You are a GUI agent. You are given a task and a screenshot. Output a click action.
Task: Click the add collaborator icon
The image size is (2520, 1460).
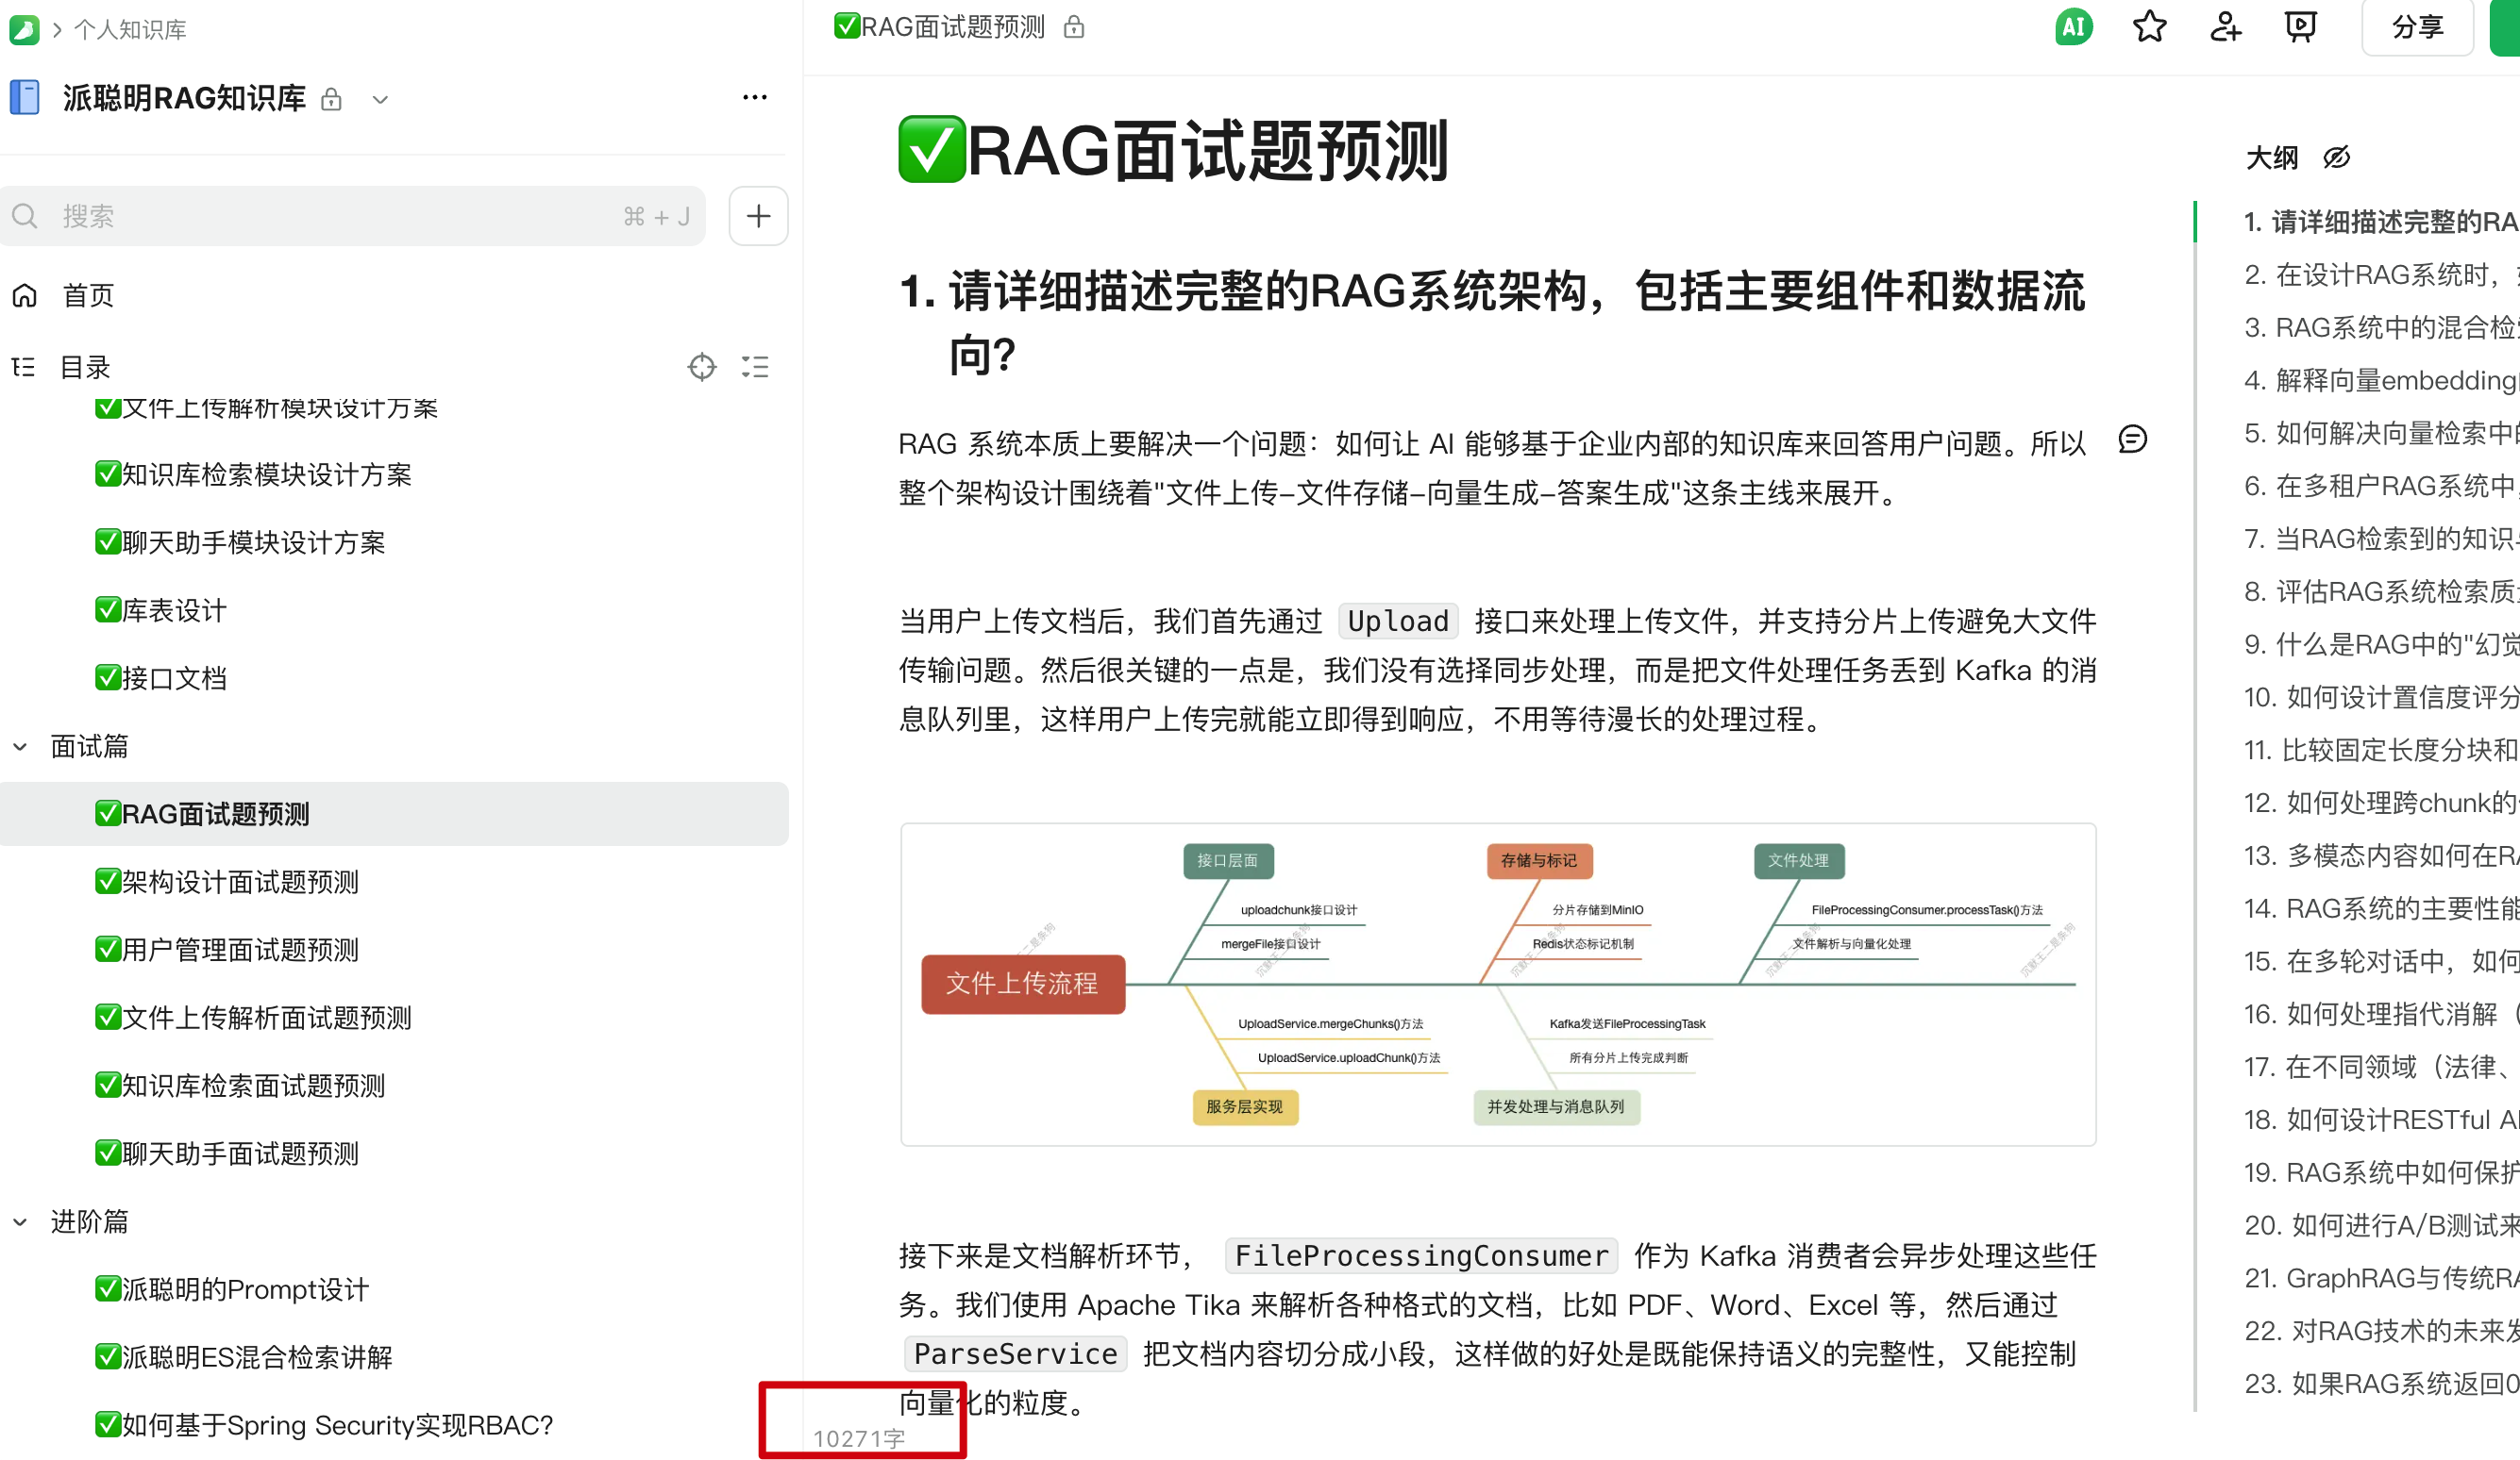2225,27
